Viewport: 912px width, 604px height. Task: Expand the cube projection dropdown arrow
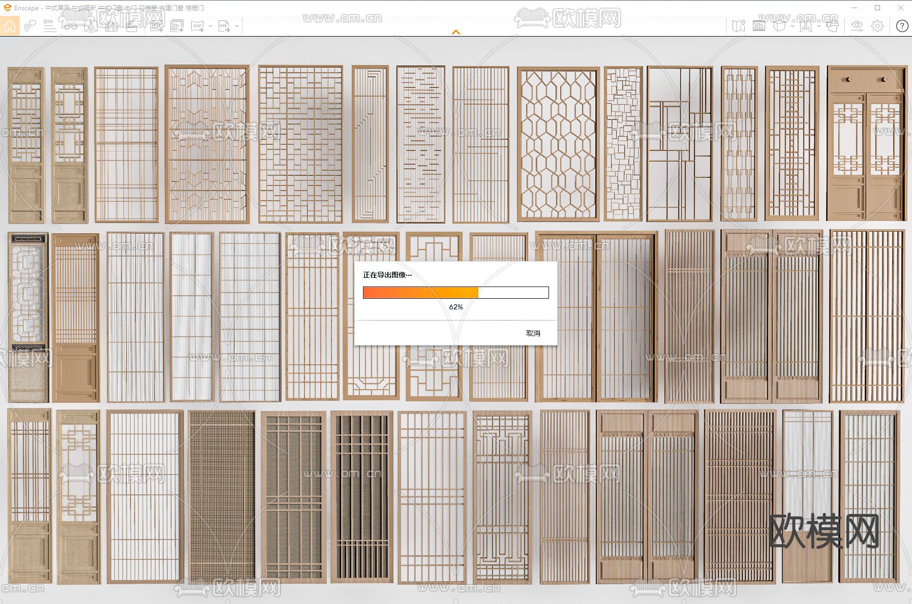click(x=793, y=26)
